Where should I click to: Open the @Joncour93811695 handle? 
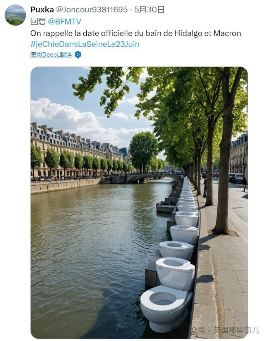pos(93,10)
